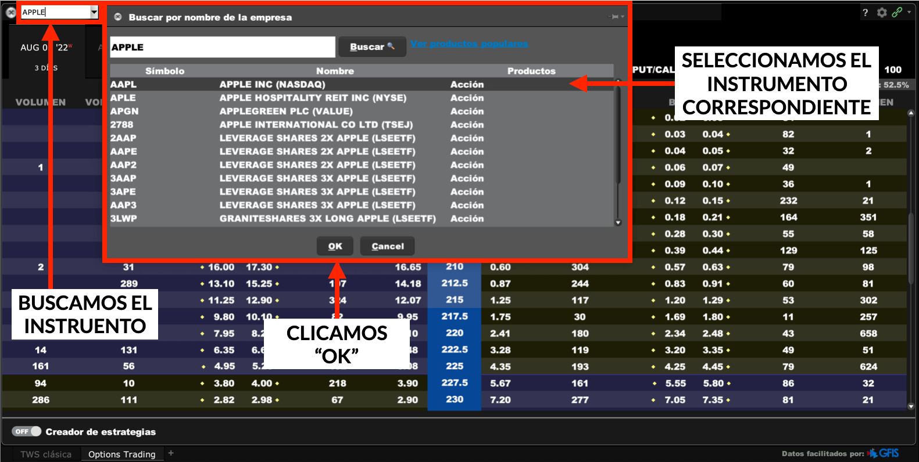Switch to the TWS clásica tab
The image size is (919, 462).
pos(46,454)
